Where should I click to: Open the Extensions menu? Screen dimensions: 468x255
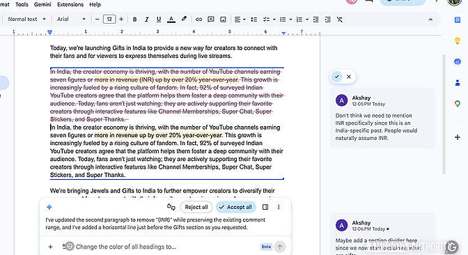[x=70, y=4]
